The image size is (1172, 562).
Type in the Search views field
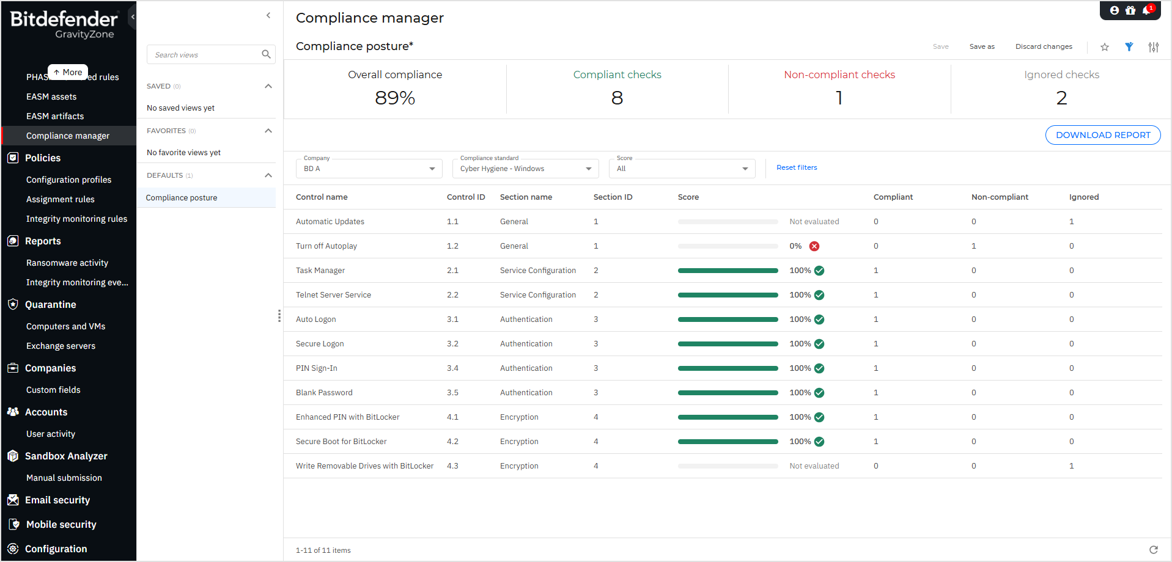point(205,54)
